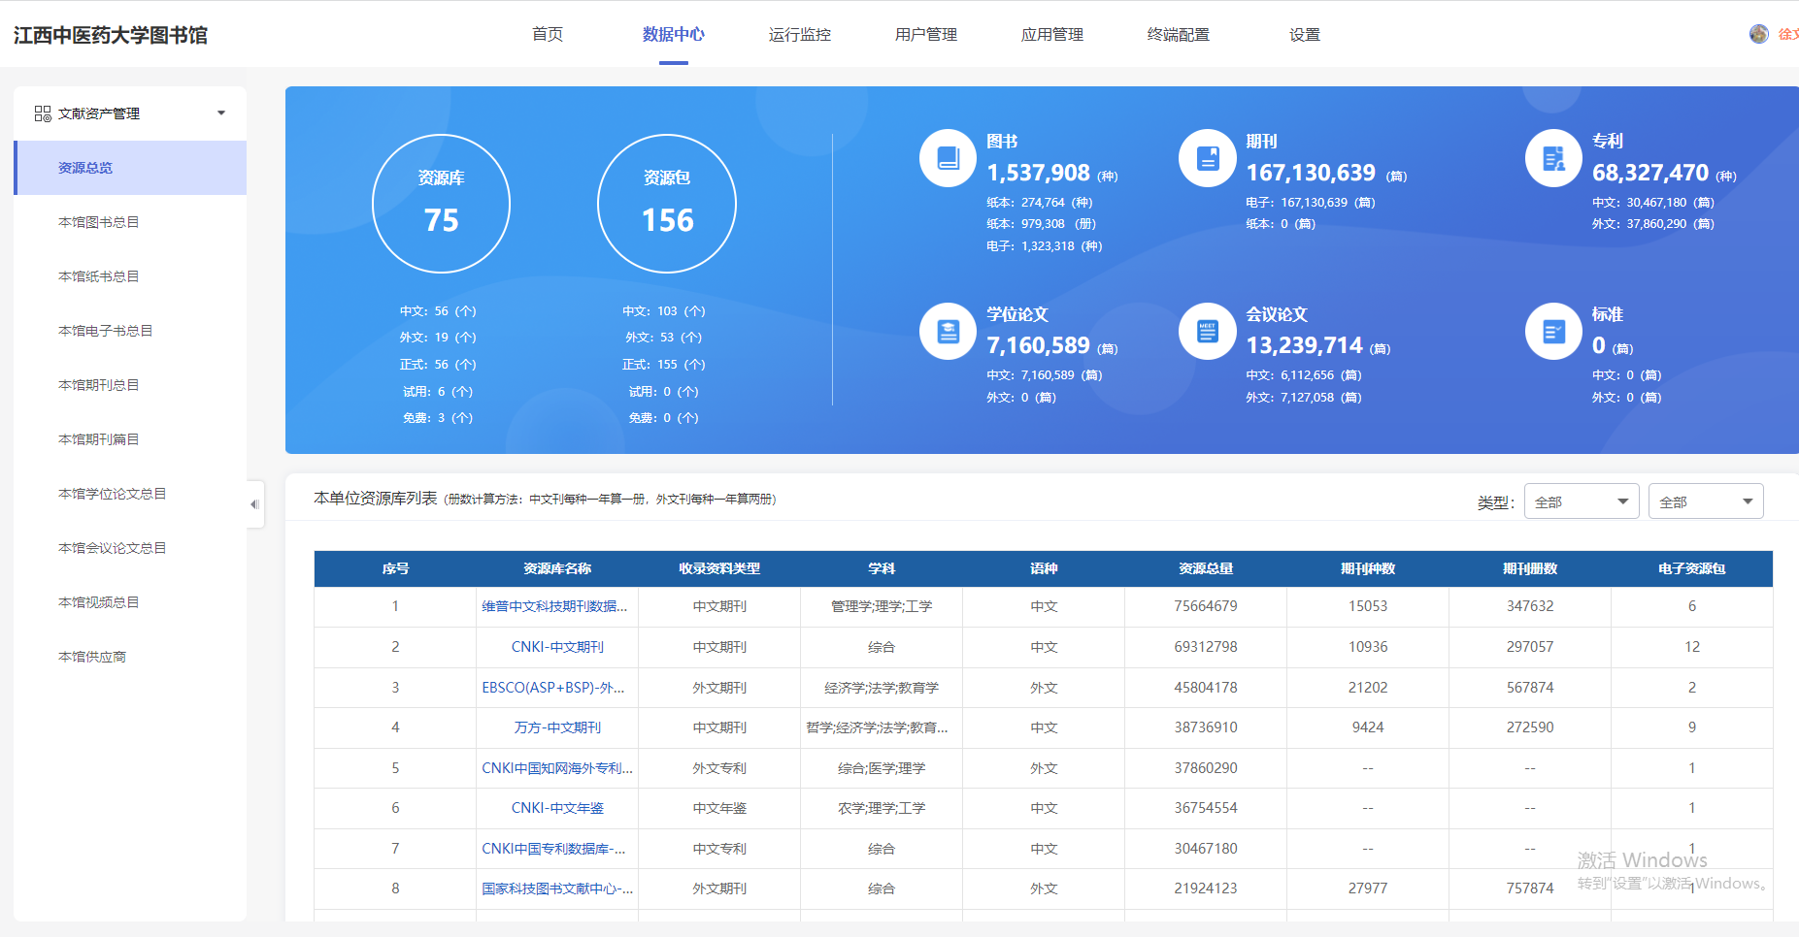Collapse the 文献资产管理 menu arrow
This screenshot has height=937, width=1799.
point(221,113)
